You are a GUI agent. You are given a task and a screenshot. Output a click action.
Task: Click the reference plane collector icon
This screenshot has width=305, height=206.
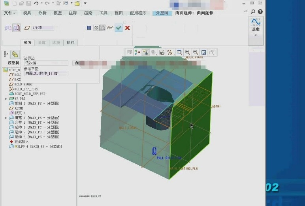coord(27,28)
